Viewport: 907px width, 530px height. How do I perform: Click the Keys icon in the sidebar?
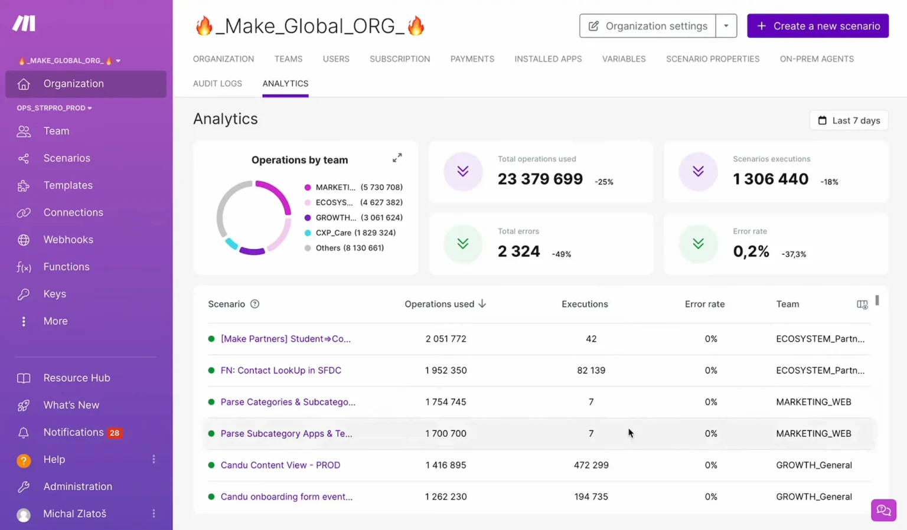pyautogui.click(x=24, y=294)
